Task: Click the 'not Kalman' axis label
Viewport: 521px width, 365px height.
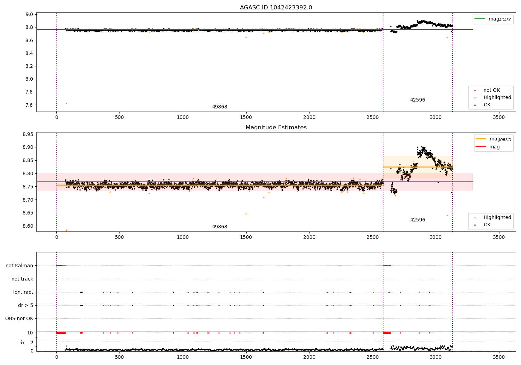Action: 19,266
